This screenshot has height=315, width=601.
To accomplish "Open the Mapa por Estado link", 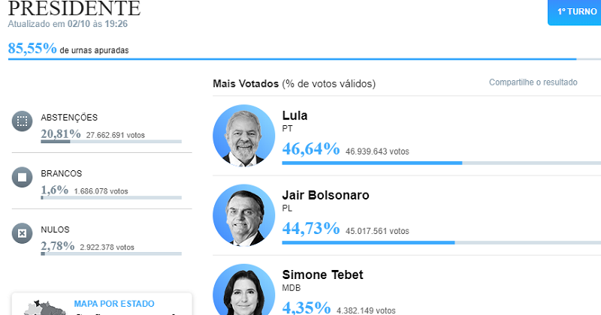I will [114, 304].
